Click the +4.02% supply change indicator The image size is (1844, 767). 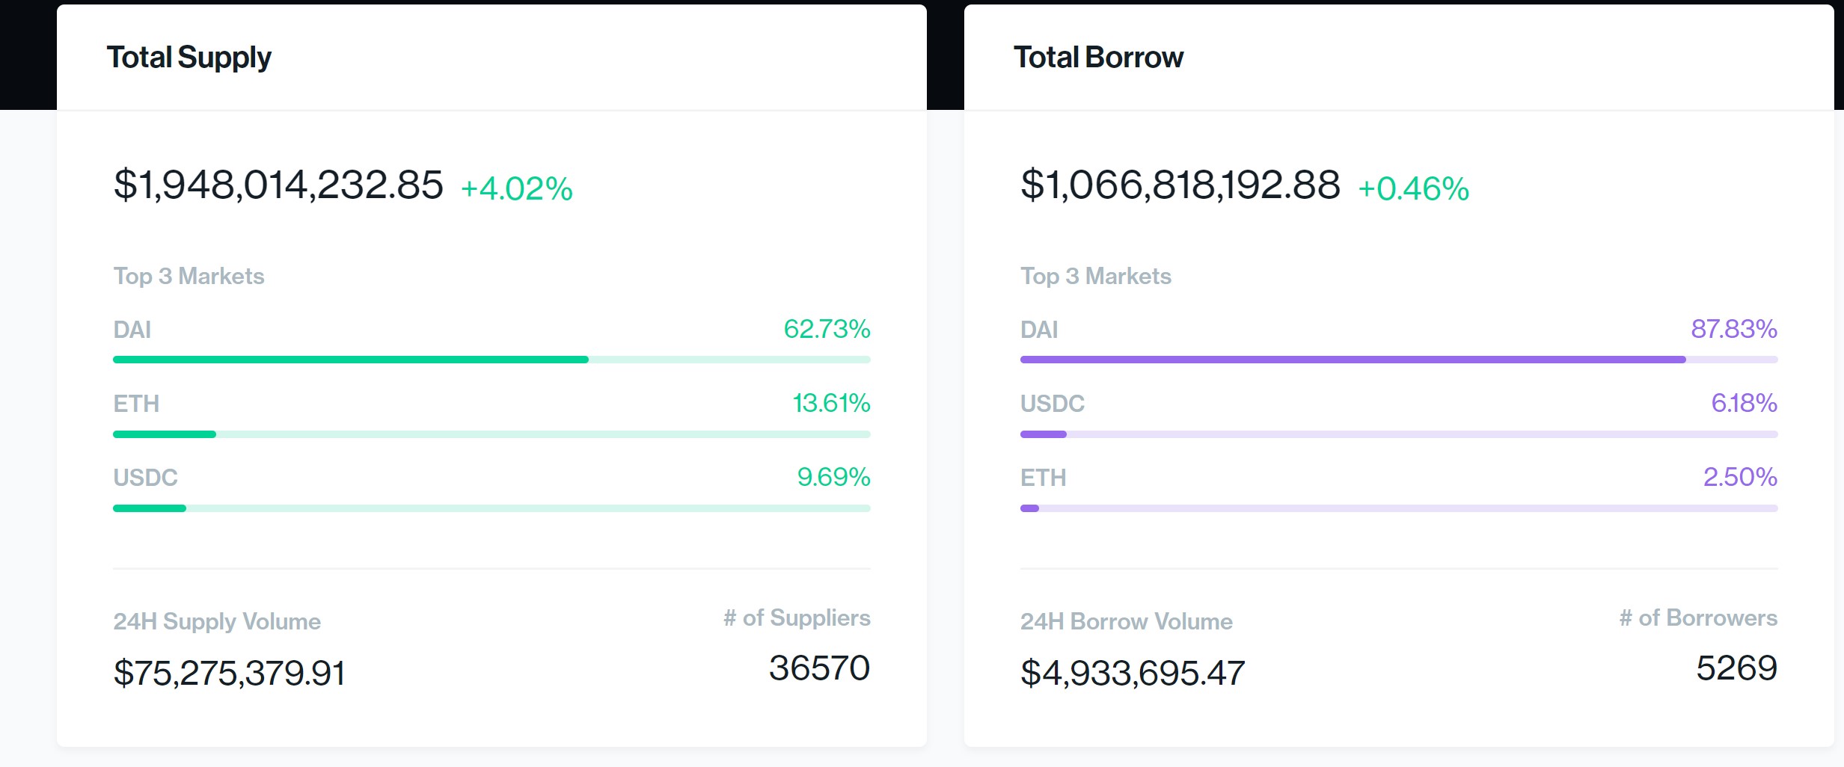[516, 188]
